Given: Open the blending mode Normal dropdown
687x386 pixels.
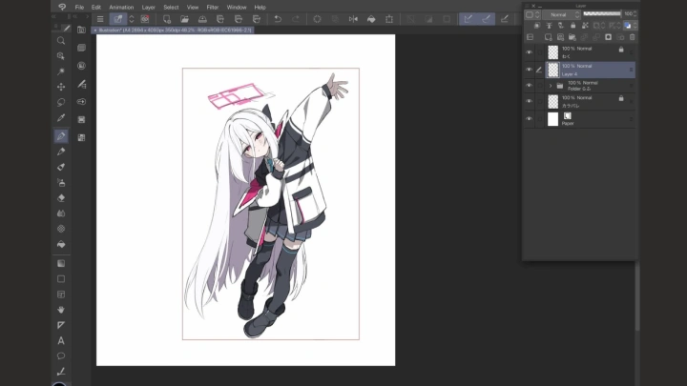Looking at the screenshot, I should [x=560, y=14].
